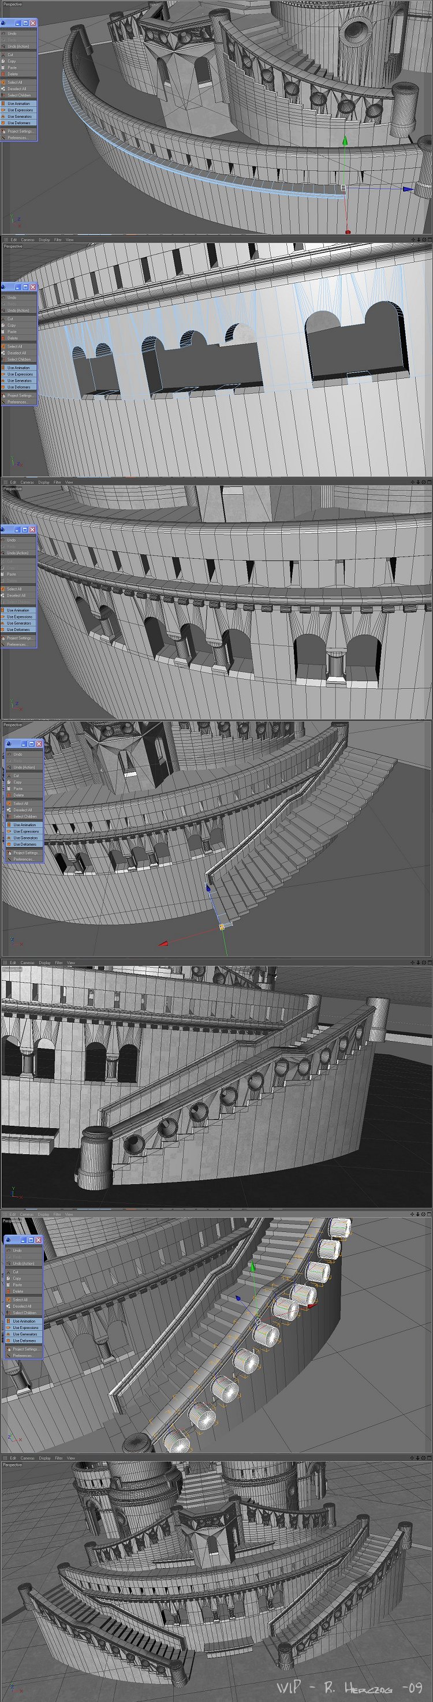Click Select Children icon in the topmost floating menu
Viewport: 433px width, 1702px height.
click(3, 95)
